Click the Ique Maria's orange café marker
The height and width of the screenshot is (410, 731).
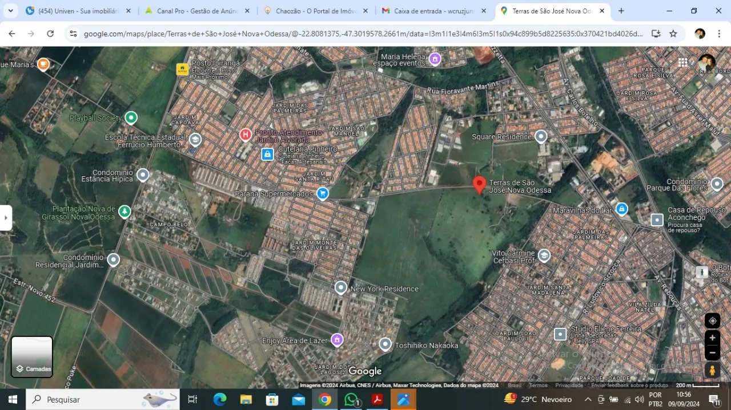[43, 64]
